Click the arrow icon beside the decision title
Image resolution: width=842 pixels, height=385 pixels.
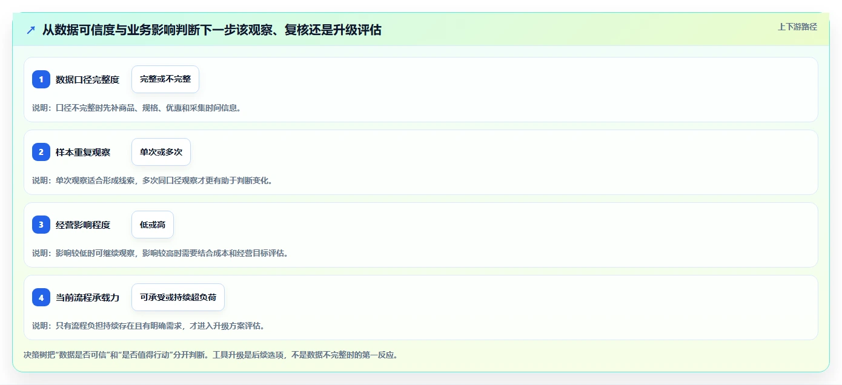coord(31,30)
